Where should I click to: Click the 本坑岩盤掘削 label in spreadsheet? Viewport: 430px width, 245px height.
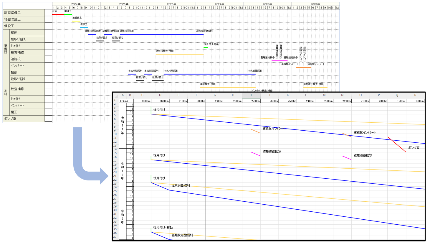point(181,186)
